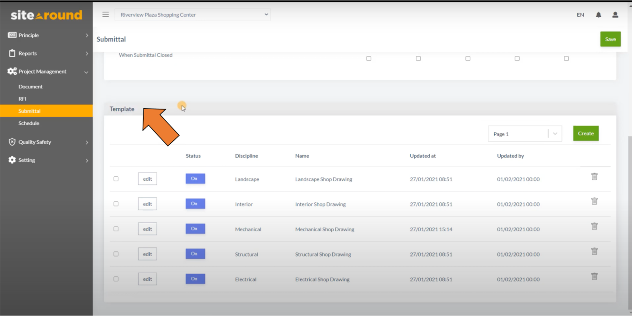This screenshot has height=316, width=632.
Task: Click the Updated at column header
Action: (423, 156)
